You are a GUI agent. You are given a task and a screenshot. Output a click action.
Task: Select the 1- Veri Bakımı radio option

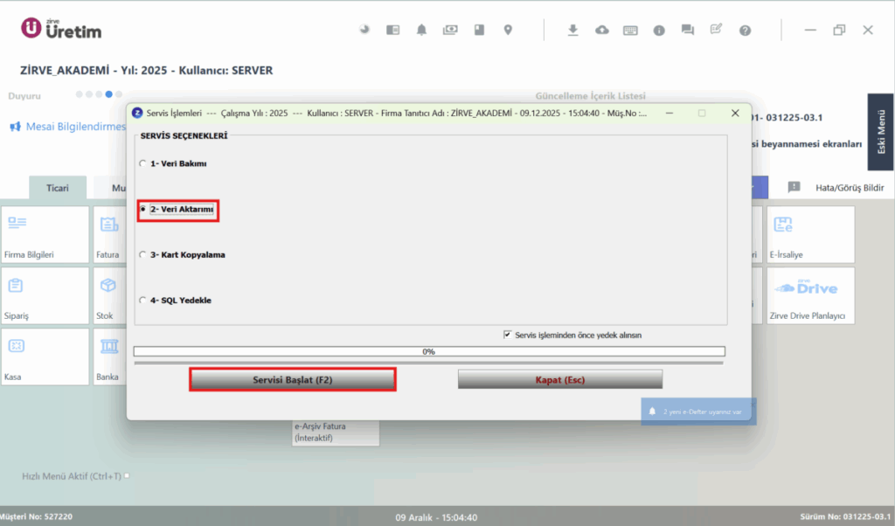pyautogui.click(x=142, y=163)
